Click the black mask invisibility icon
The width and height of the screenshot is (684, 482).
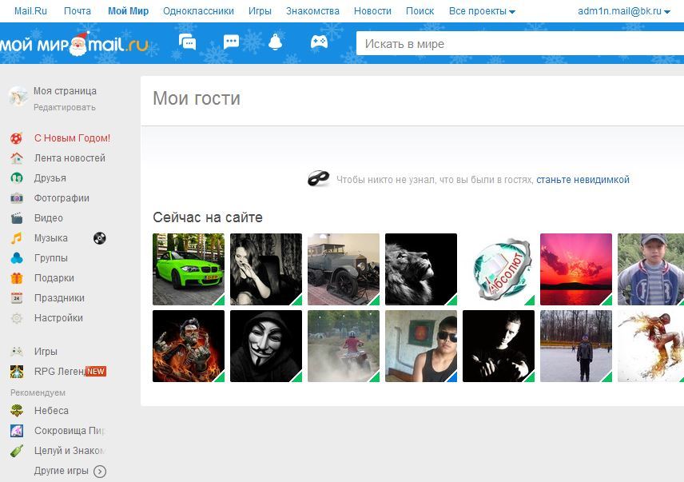coord(319,178)
